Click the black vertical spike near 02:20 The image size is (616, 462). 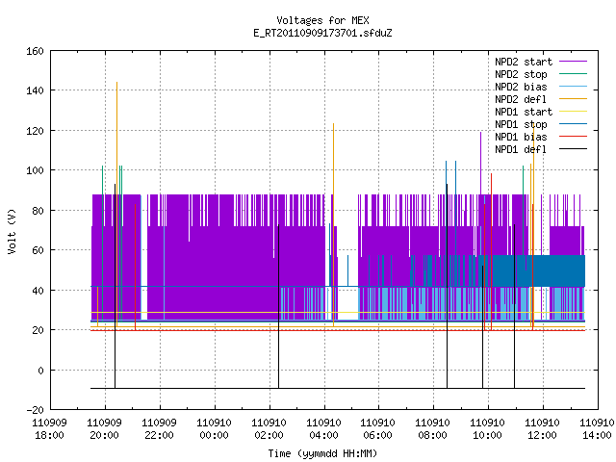click(x=278, y=306)
